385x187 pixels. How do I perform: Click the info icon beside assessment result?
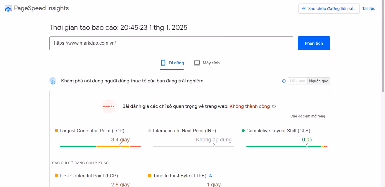coord(274,106)
